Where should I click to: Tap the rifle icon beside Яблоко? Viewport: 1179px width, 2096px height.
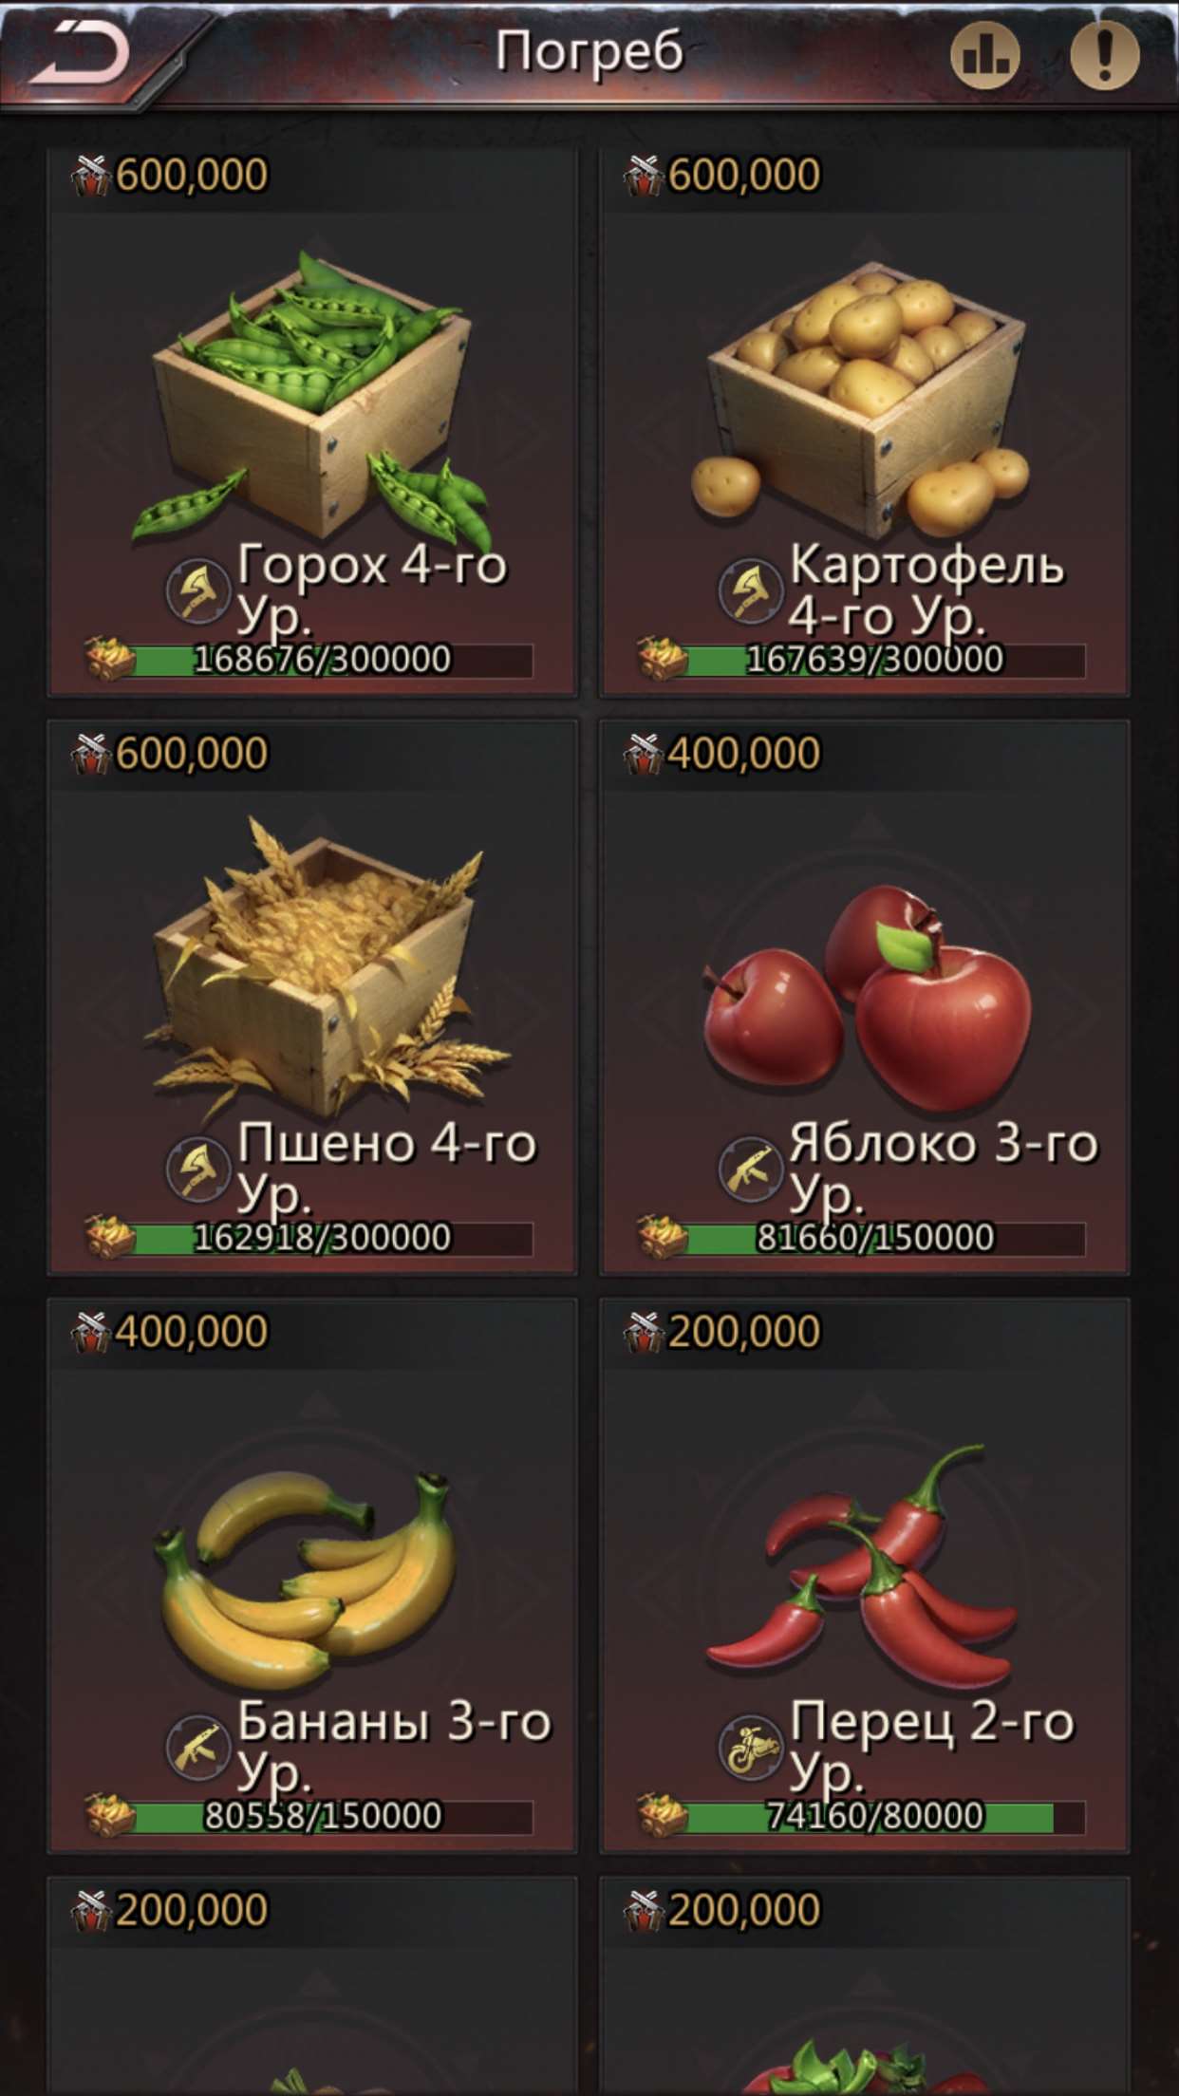[x=751, y=1170]
